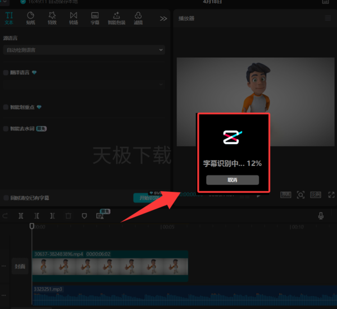Tick the 同时清空已有字幕 checkbox
The width and height of the screenshot is (337, 309).
click(x=6, y=197)
